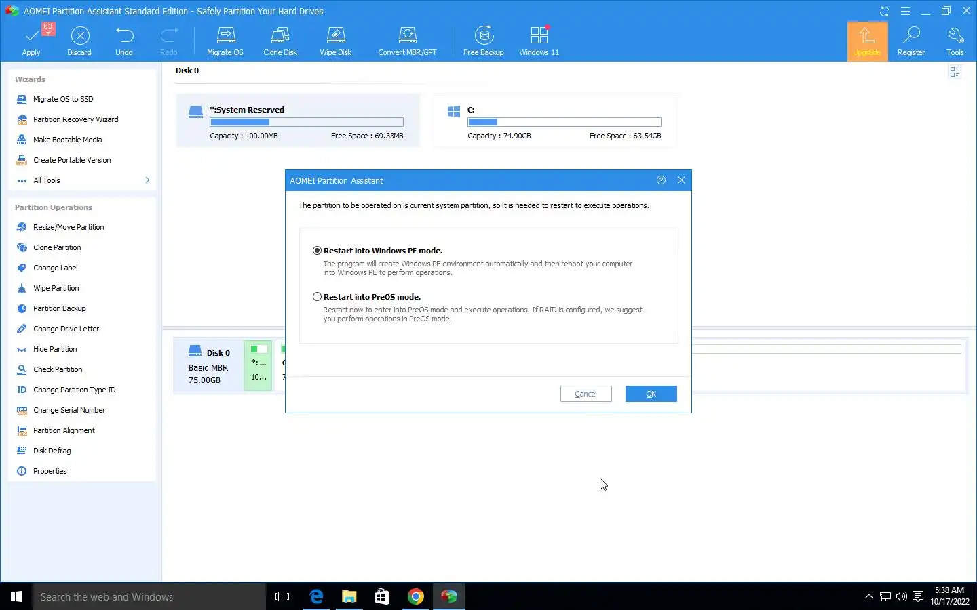Image resolution: width=977 pixels, height=610 pixels.
Task: Open the Migrate OS tool
Action: 225,41
